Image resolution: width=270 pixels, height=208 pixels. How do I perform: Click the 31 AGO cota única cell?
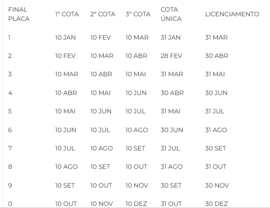(171, 167)
